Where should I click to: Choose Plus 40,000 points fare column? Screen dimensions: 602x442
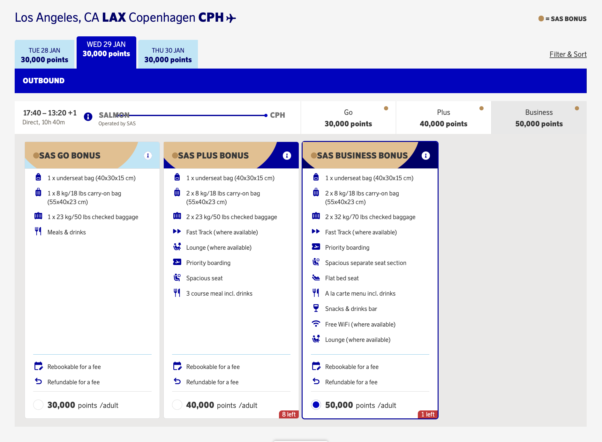point(443,118)
